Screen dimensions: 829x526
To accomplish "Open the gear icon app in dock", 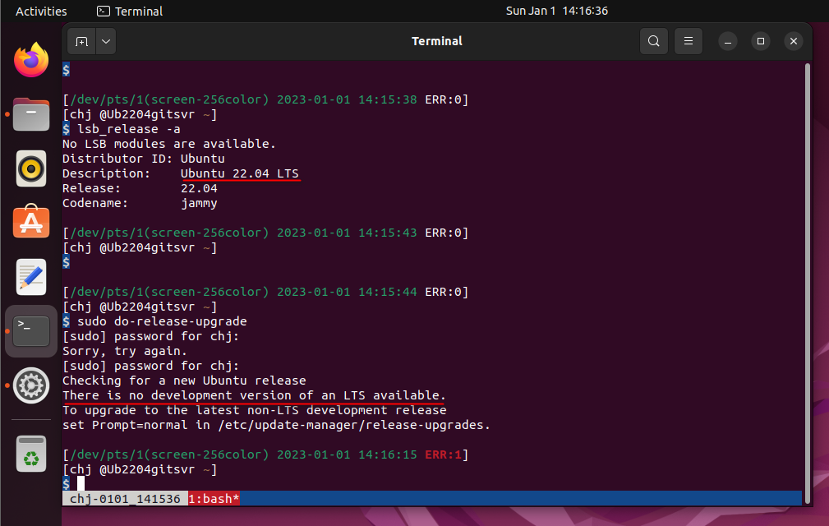I will pos(31,385).
